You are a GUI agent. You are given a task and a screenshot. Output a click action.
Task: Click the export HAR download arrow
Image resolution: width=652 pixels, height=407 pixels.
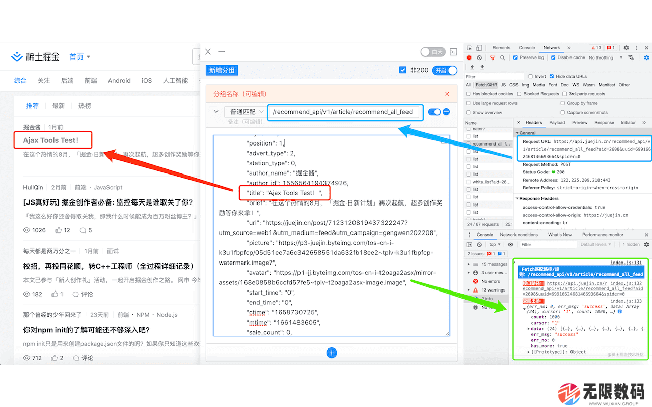[x=482, y=67]
